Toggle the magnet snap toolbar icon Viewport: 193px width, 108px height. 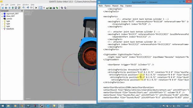pyautogui.click(x=44, y=8)
